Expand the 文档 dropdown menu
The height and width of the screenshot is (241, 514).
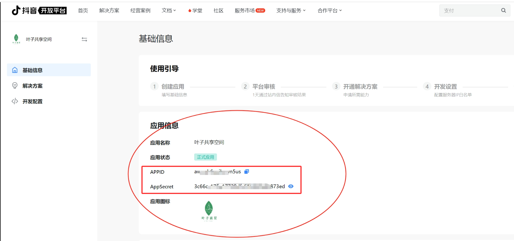(169, 10)
